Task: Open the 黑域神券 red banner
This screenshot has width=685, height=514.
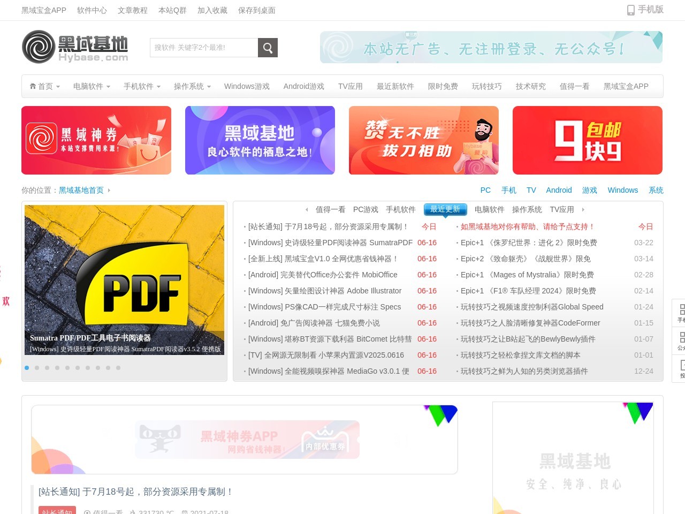Action: [96, 140]
